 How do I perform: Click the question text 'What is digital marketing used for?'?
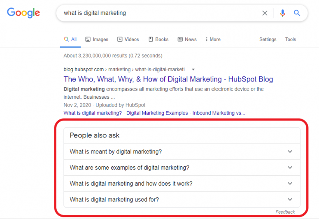point(114,200)
